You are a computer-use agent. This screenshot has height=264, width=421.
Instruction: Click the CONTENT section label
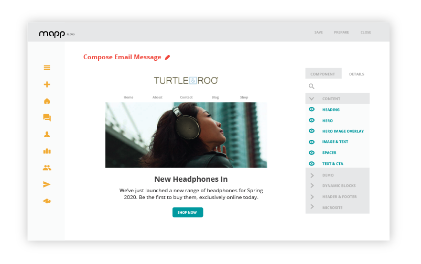[331, 98]
